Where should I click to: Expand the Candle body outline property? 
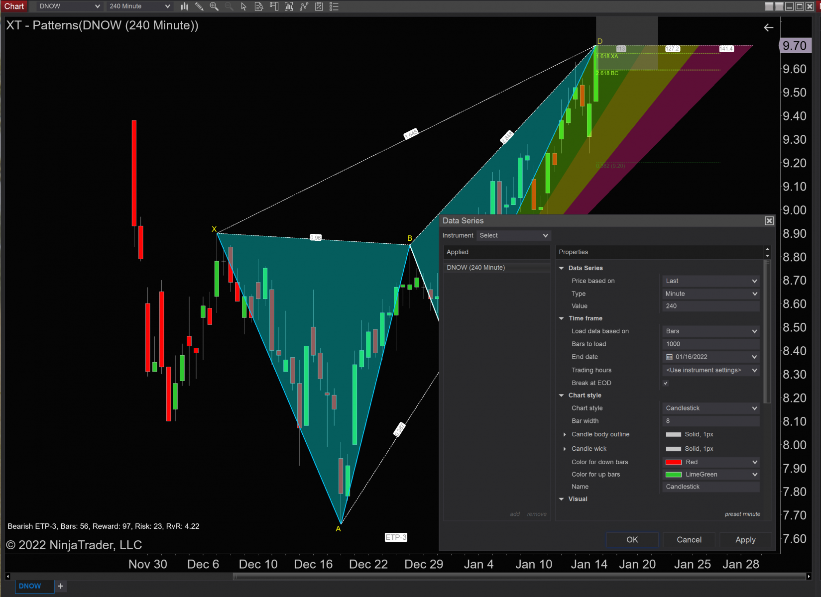pos(565,435)
